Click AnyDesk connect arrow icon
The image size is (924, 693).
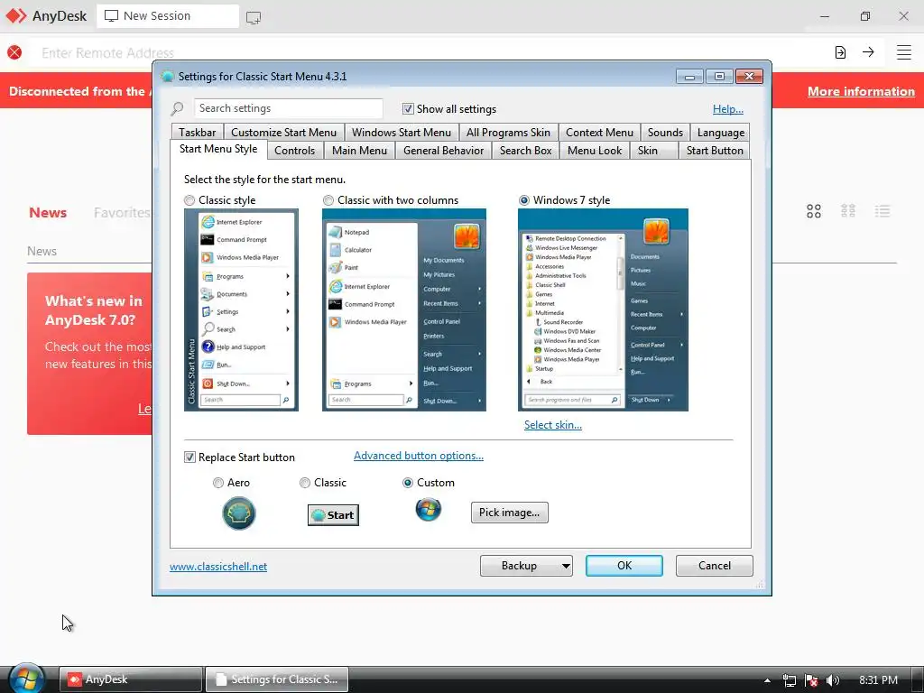868,51
